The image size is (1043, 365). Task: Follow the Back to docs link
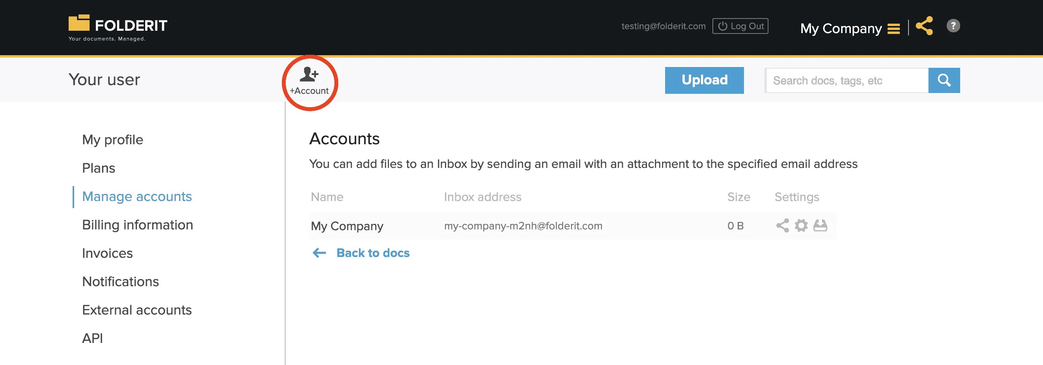click(x=373, y=253)
